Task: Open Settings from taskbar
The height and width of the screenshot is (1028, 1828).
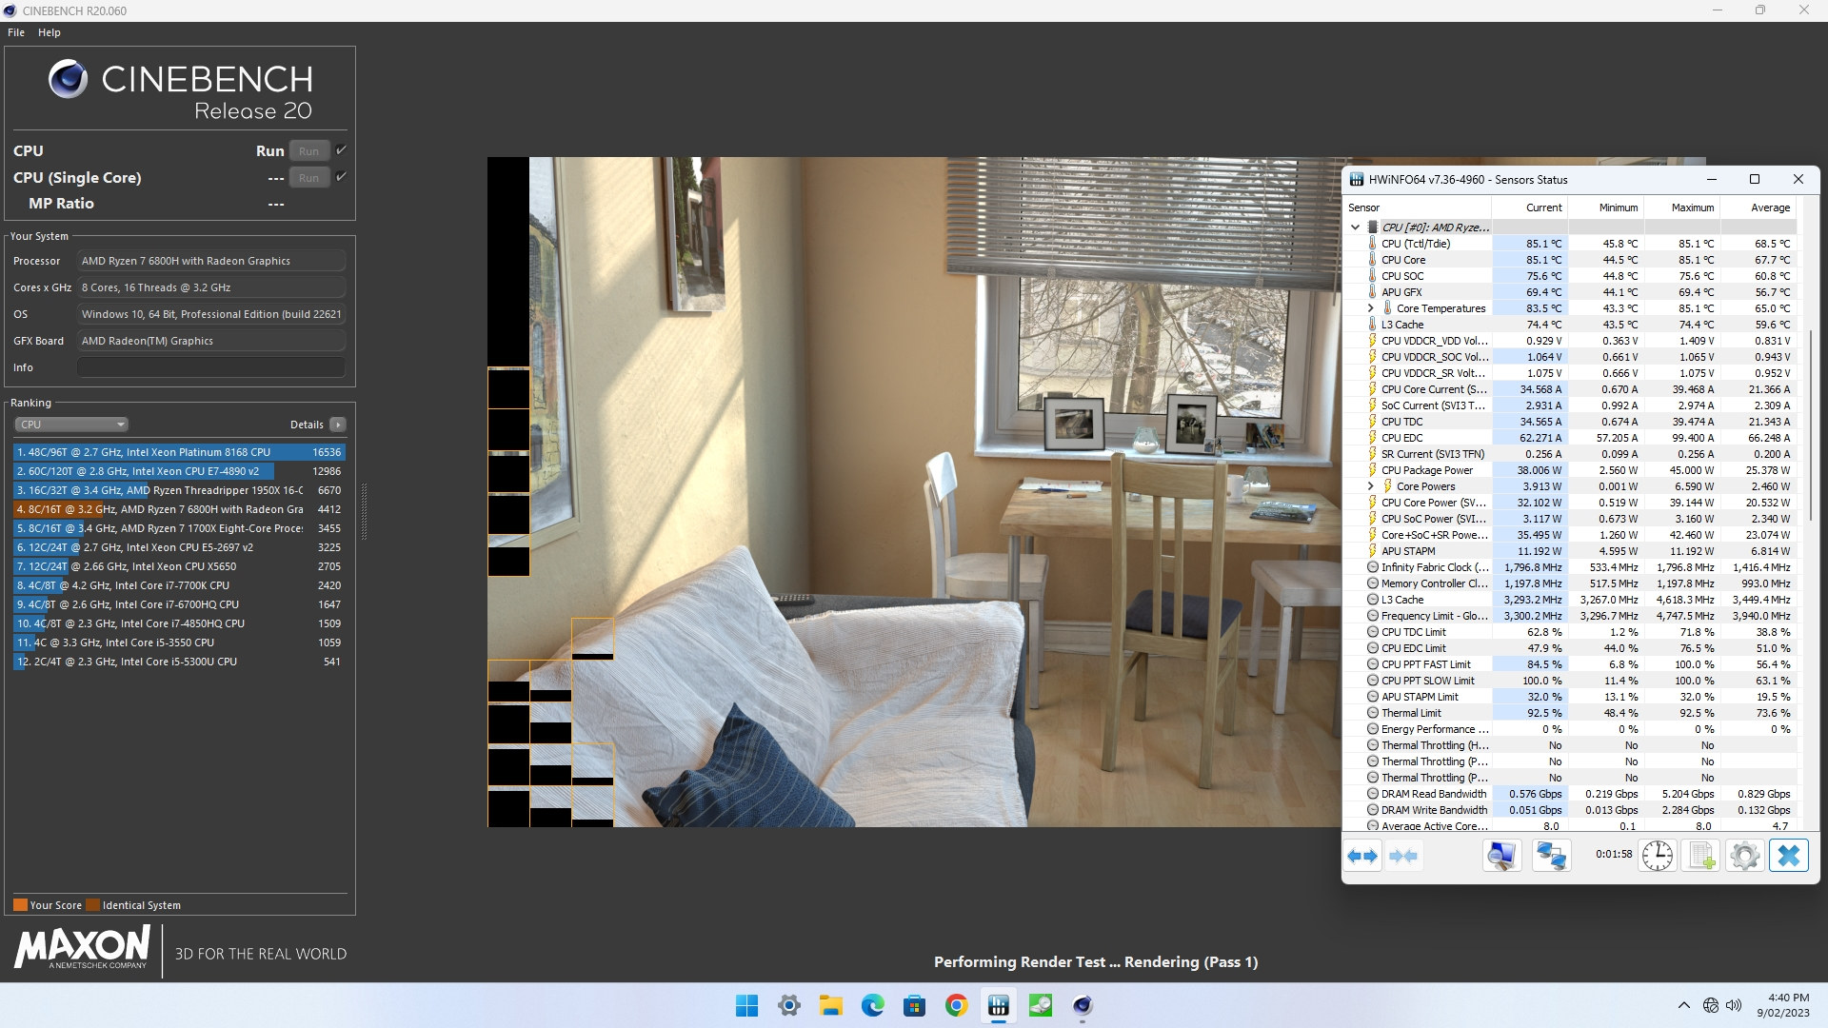Action: click(789, 1005)
